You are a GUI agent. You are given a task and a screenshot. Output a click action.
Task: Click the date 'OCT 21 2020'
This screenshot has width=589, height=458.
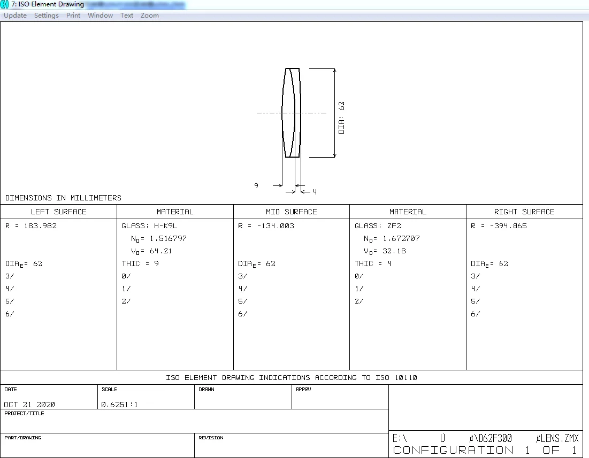[29, 405]
